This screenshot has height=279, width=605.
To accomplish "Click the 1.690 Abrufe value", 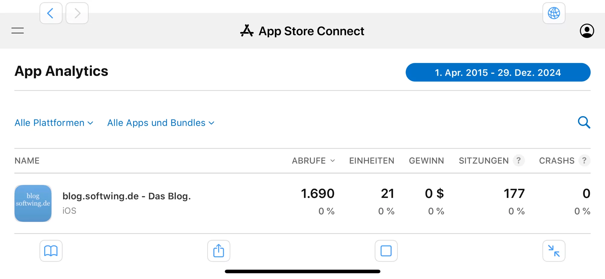I will pyautogui.click(x=318, y=194).
